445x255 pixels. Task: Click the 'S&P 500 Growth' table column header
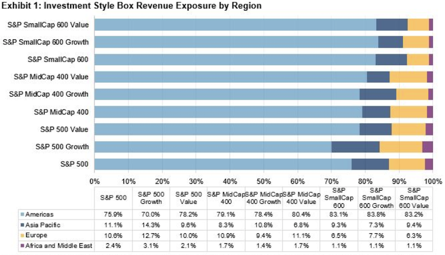pyautogui.click(x=151, y=198)
